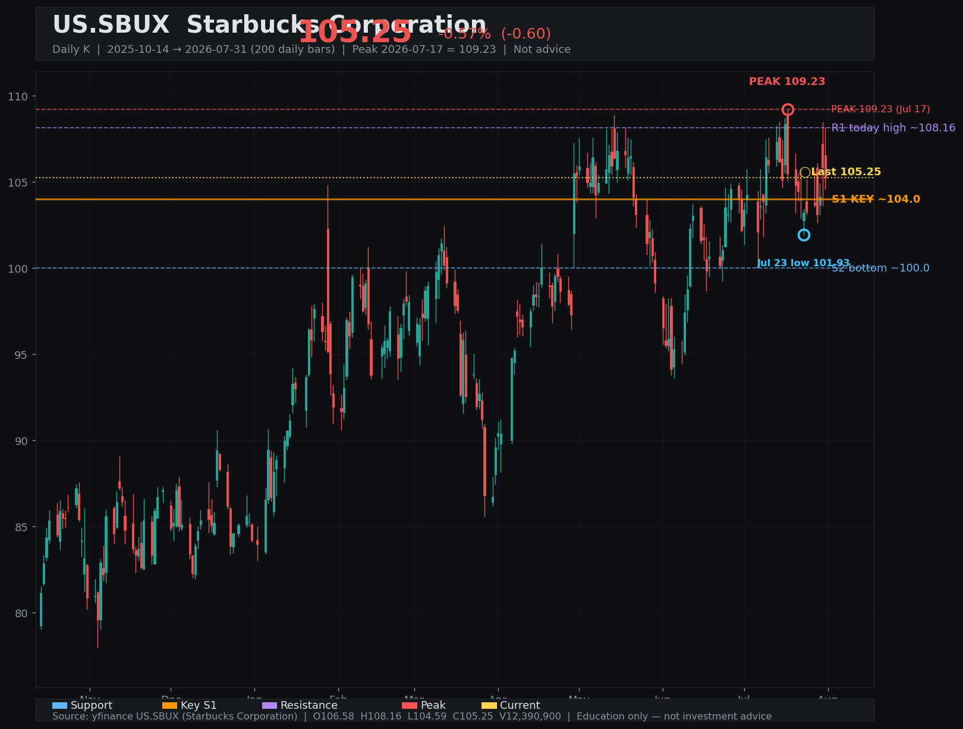The image size is (963, 729).
Task: Click the "PEAK 109.23 (Jul 17)" line label
Action: 880,109
